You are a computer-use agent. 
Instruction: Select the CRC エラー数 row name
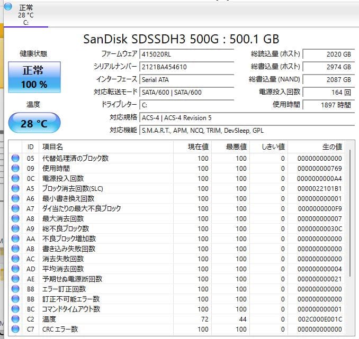coord(60,329)
